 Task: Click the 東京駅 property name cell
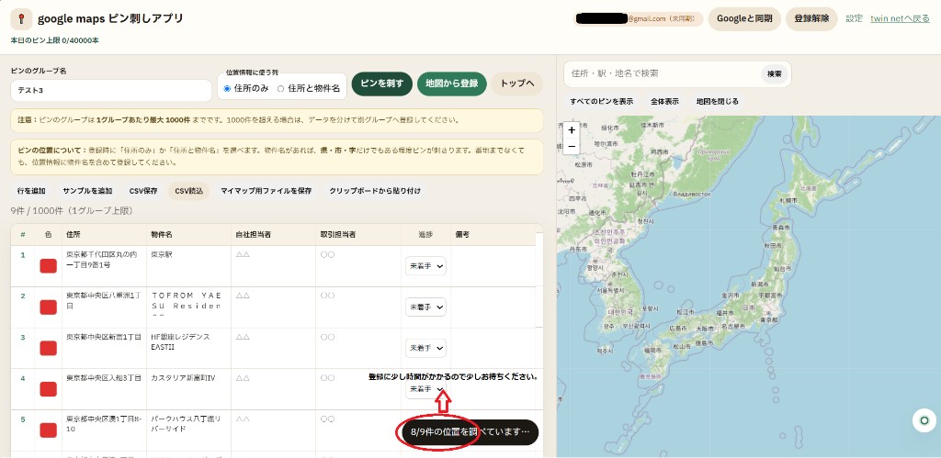[x=188, y=265]
